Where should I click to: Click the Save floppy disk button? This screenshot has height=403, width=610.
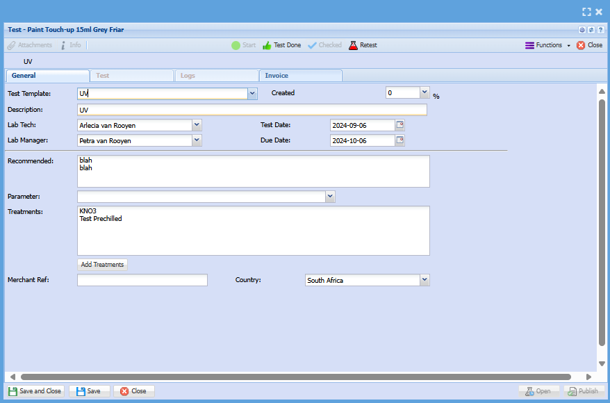tap(89, 391)
